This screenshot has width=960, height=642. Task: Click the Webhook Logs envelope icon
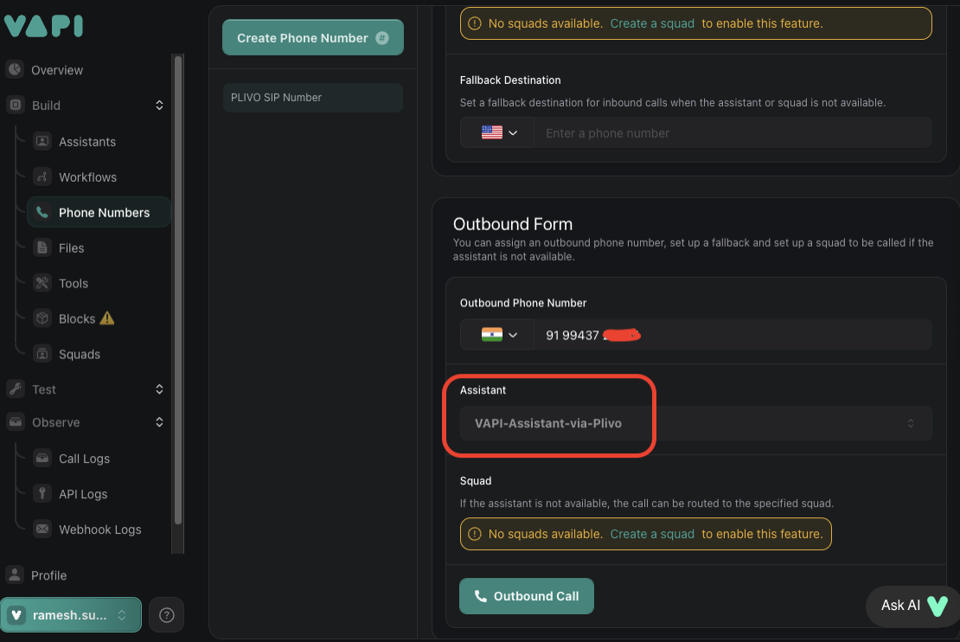(42, 530)
